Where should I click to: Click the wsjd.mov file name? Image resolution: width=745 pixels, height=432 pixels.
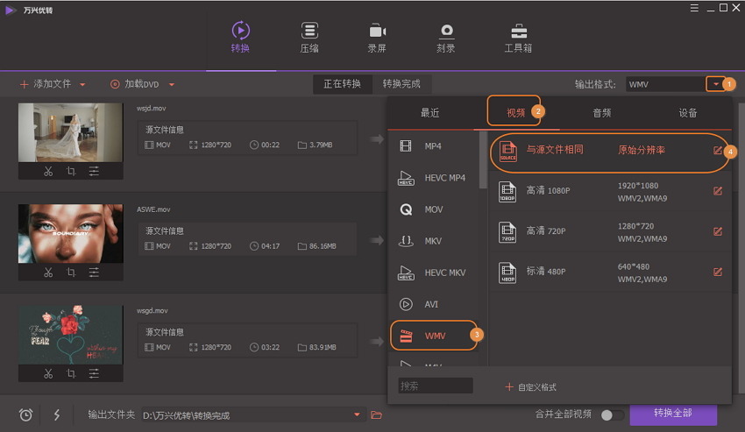tap(151, 109)
